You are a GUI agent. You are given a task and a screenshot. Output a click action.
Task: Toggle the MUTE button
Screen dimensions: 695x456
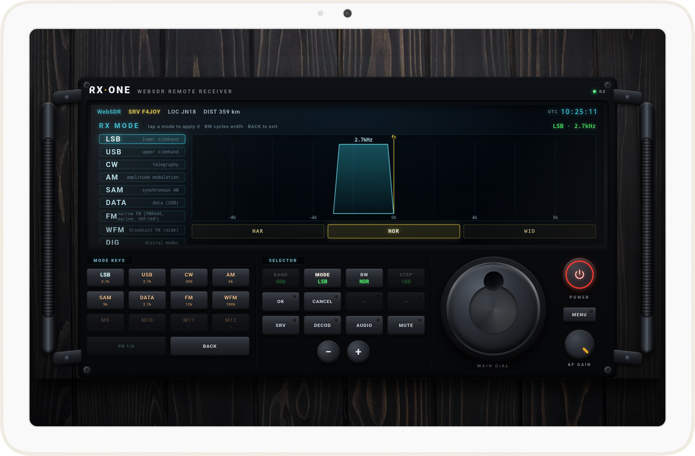tap(406, 325)
